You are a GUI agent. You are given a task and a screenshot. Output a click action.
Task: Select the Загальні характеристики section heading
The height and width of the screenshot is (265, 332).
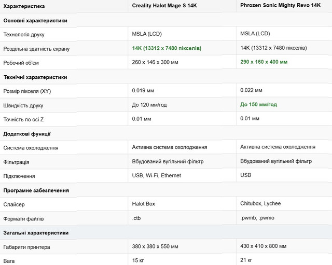(36, 233)
